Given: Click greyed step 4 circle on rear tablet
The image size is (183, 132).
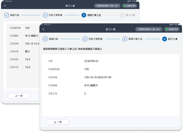Looking at the screenshot, I should pos(122,15).
